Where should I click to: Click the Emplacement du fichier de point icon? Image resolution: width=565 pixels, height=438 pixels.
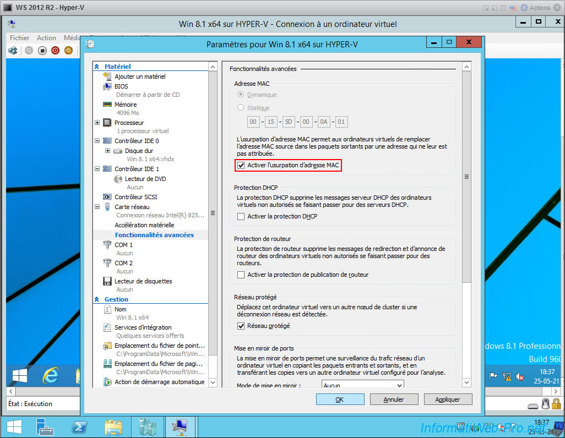tap(107, 346)
